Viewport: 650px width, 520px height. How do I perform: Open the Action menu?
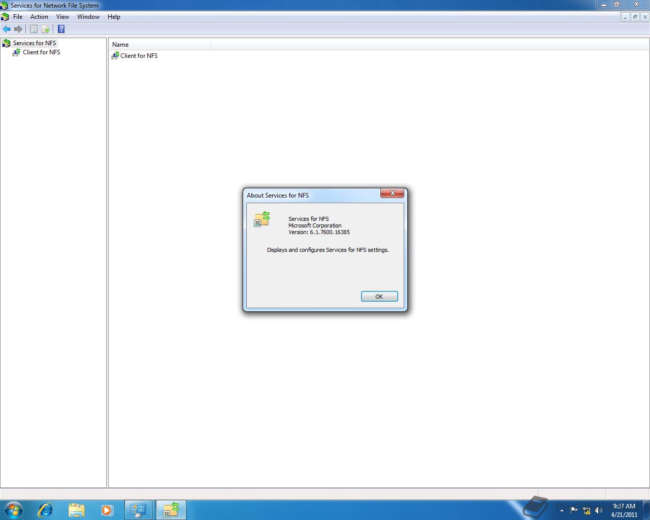click(39, 17)
